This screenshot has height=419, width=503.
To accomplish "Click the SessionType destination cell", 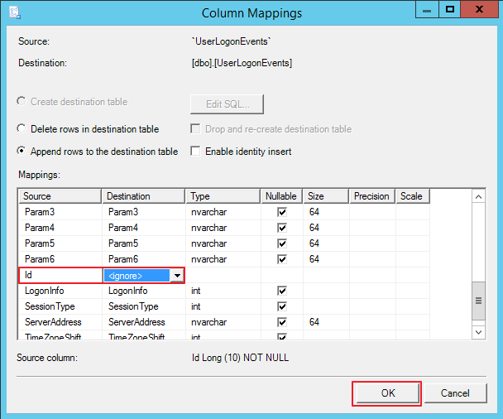I will point(144,306).
